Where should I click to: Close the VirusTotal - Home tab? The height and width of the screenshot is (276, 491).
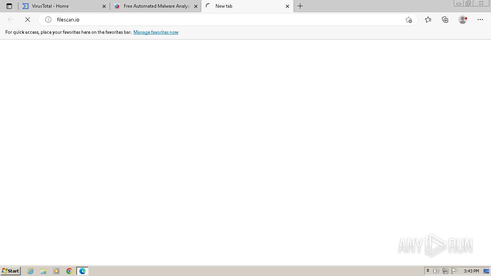pyautogui.click(x=104, y=6)
